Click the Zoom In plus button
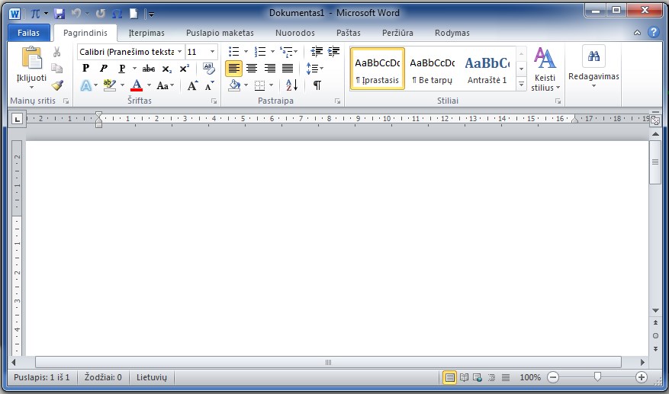The height and width of the screenshot is (394, 669). pos(642,377)
